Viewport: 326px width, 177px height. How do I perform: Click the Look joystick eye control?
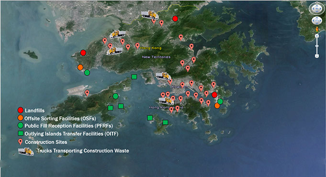coord(316,9)
